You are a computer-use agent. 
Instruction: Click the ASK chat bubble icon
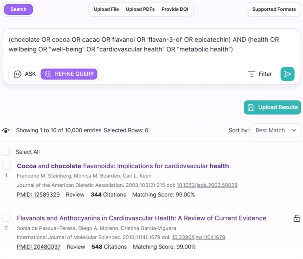point(18,74)
